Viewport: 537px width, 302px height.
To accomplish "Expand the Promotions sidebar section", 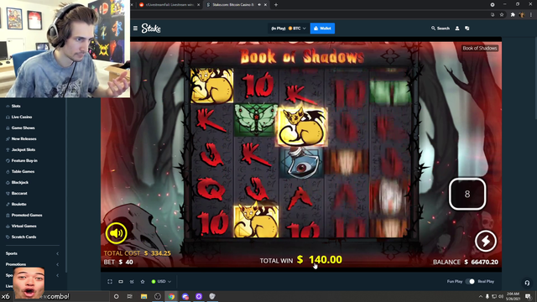I will 32,264.
